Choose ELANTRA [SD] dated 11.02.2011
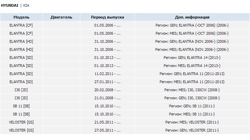This screenshot has width=250, height=140. click(125, 74)
